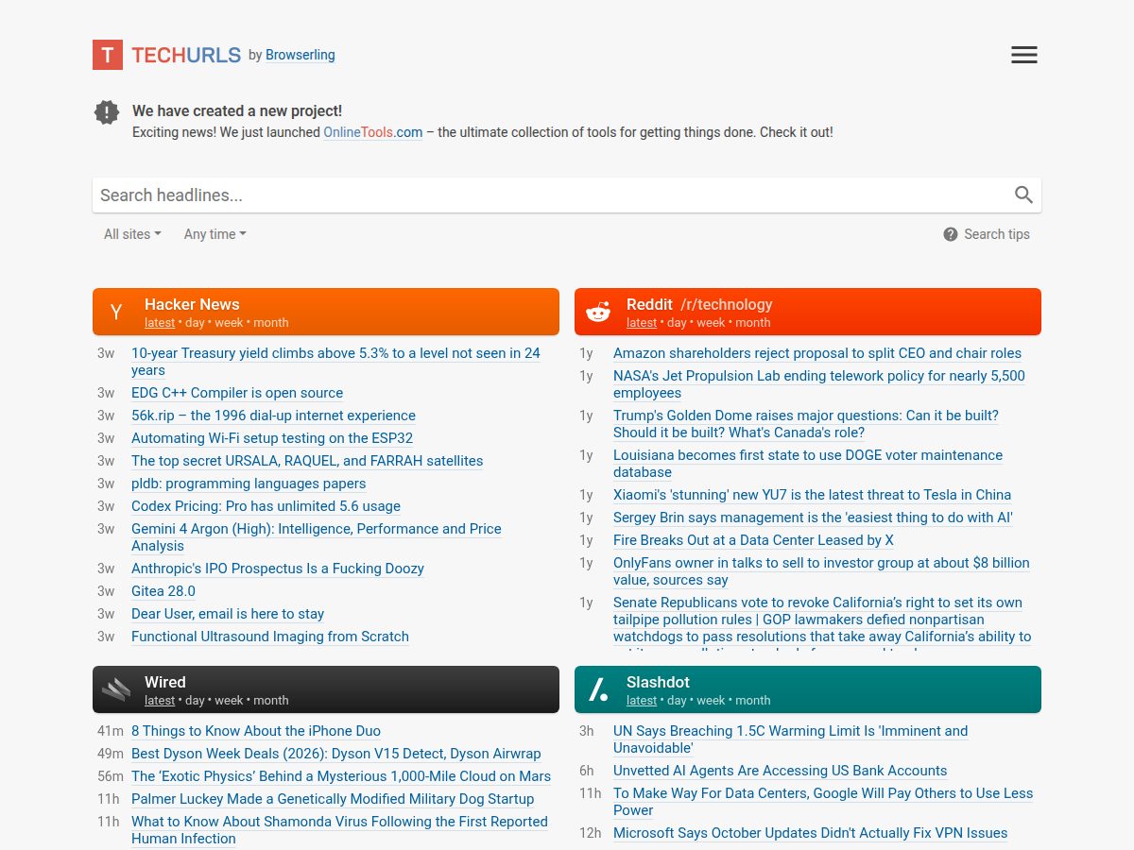Open 'Microsoft Says October Updates' headline
The image size is (1134, 850).
tap(810, 833)
